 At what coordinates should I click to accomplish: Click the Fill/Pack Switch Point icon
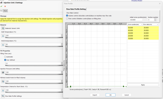click(3, 81)
